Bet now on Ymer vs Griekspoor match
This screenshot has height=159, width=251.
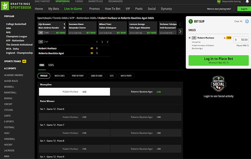coord(121,33)
